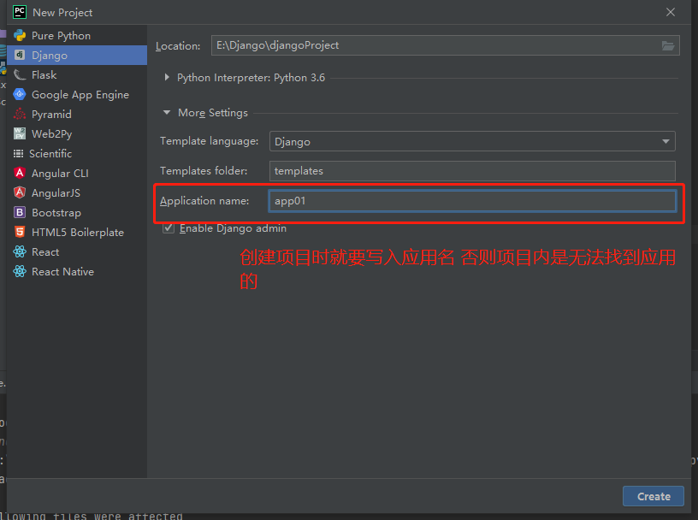Select the Web2Py project icon
The height and width of the screenshot is (520, 698).
[20, 133]
